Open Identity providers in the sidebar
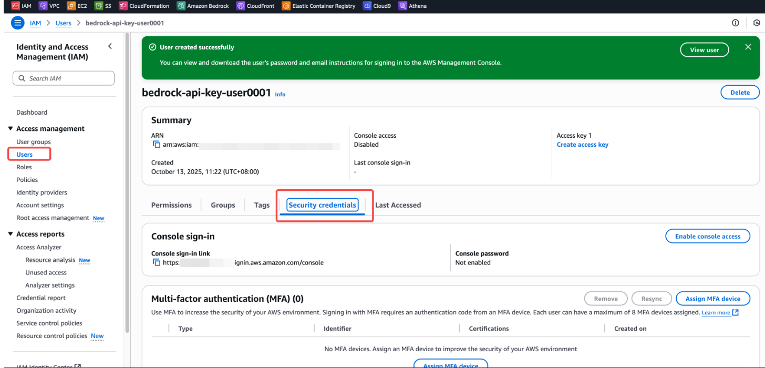 42,192
